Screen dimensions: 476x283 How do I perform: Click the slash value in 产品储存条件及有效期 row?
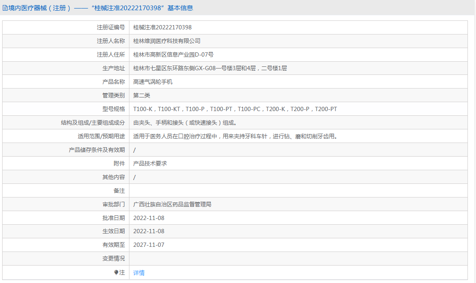click(x=135, y=150)
